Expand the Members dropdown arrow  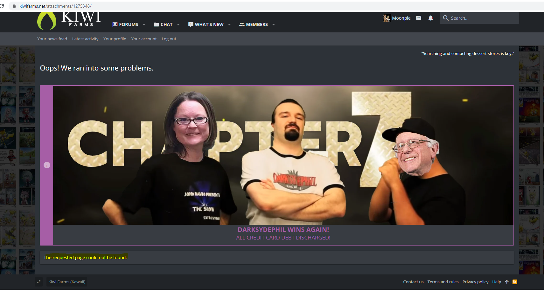point(274,24)
